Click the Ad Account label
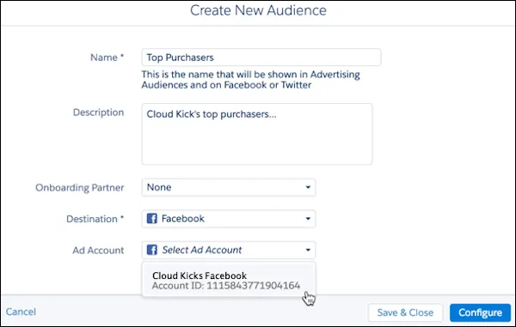This screenshot has height=327, width=516. coord(98,250)
